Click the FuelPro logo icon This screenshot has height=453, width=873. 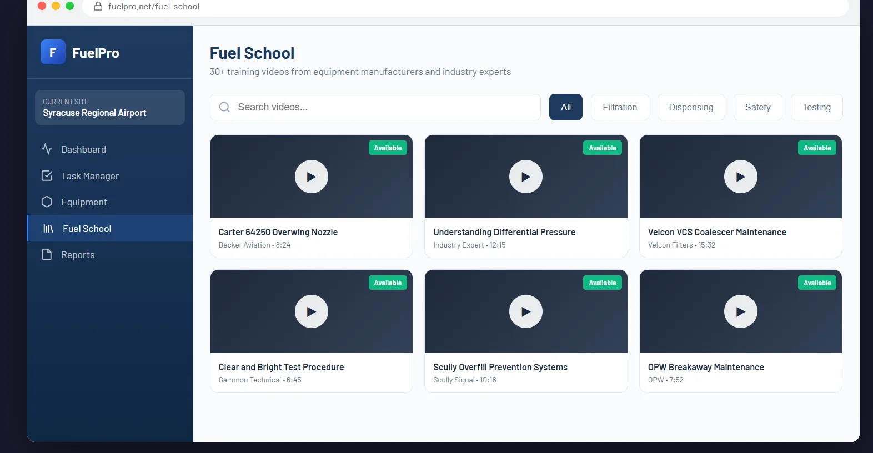point(53,52)
